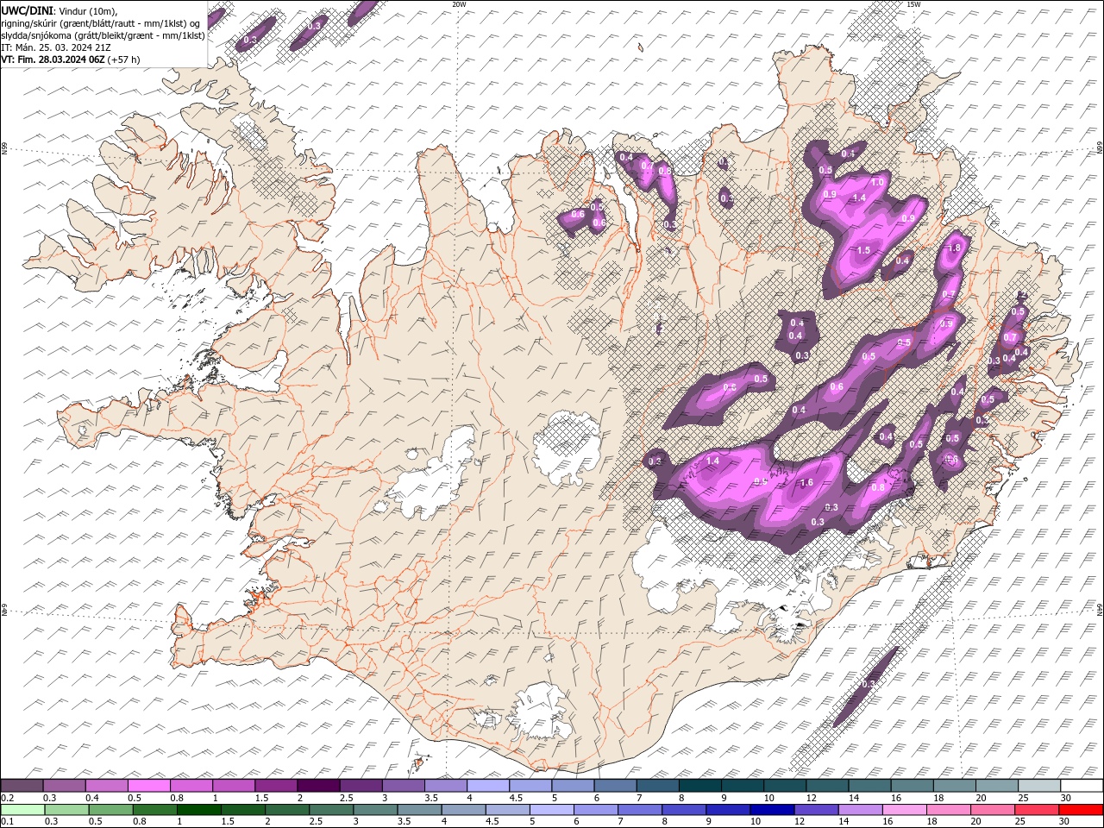
Task: Pick the light pink rain swatch at 16
Action: tap(903, 810)
